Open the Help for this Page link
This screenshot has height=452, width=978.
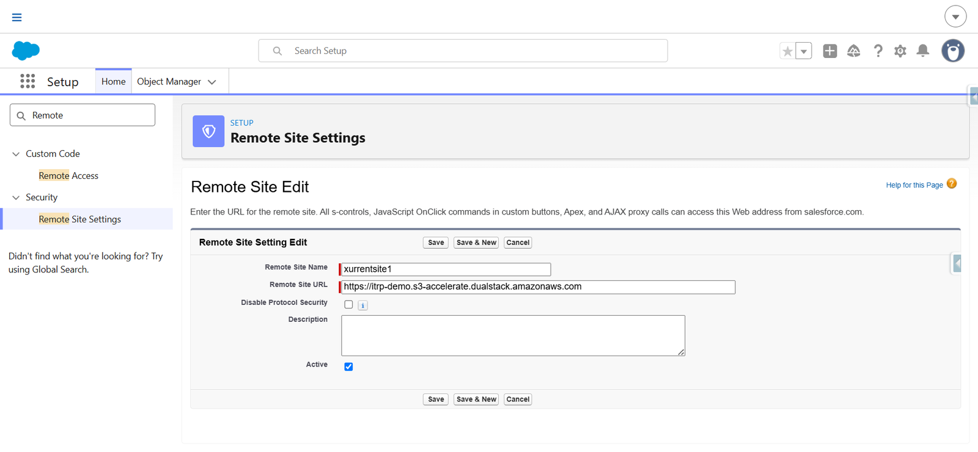914,185
